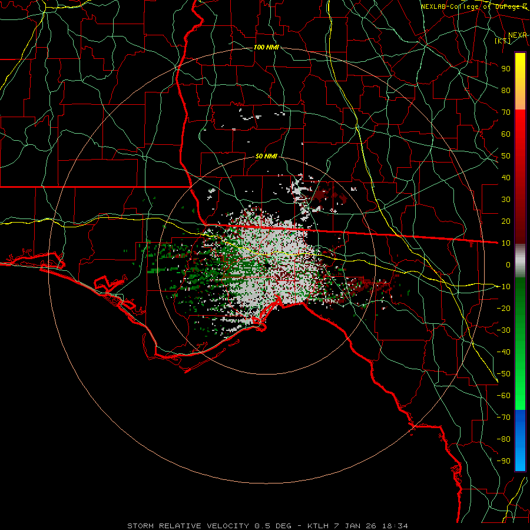This screenshot has height=530, width=530.
Task: Click the 100 NMI range ring label
Action: 266,47
